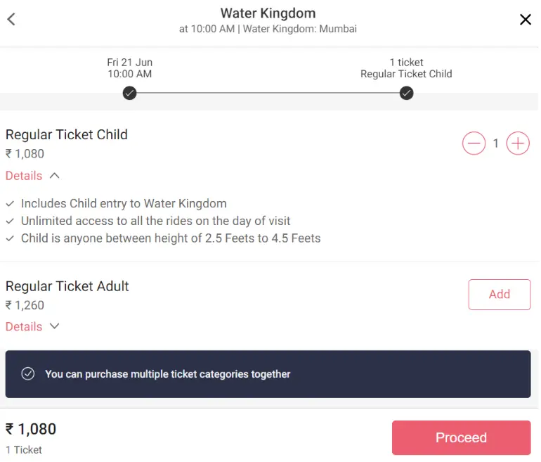The image size is (541, 462).
Task: Open the Fri 21 Jun date step
Action: pyautogui.click(x=130, y=68)
